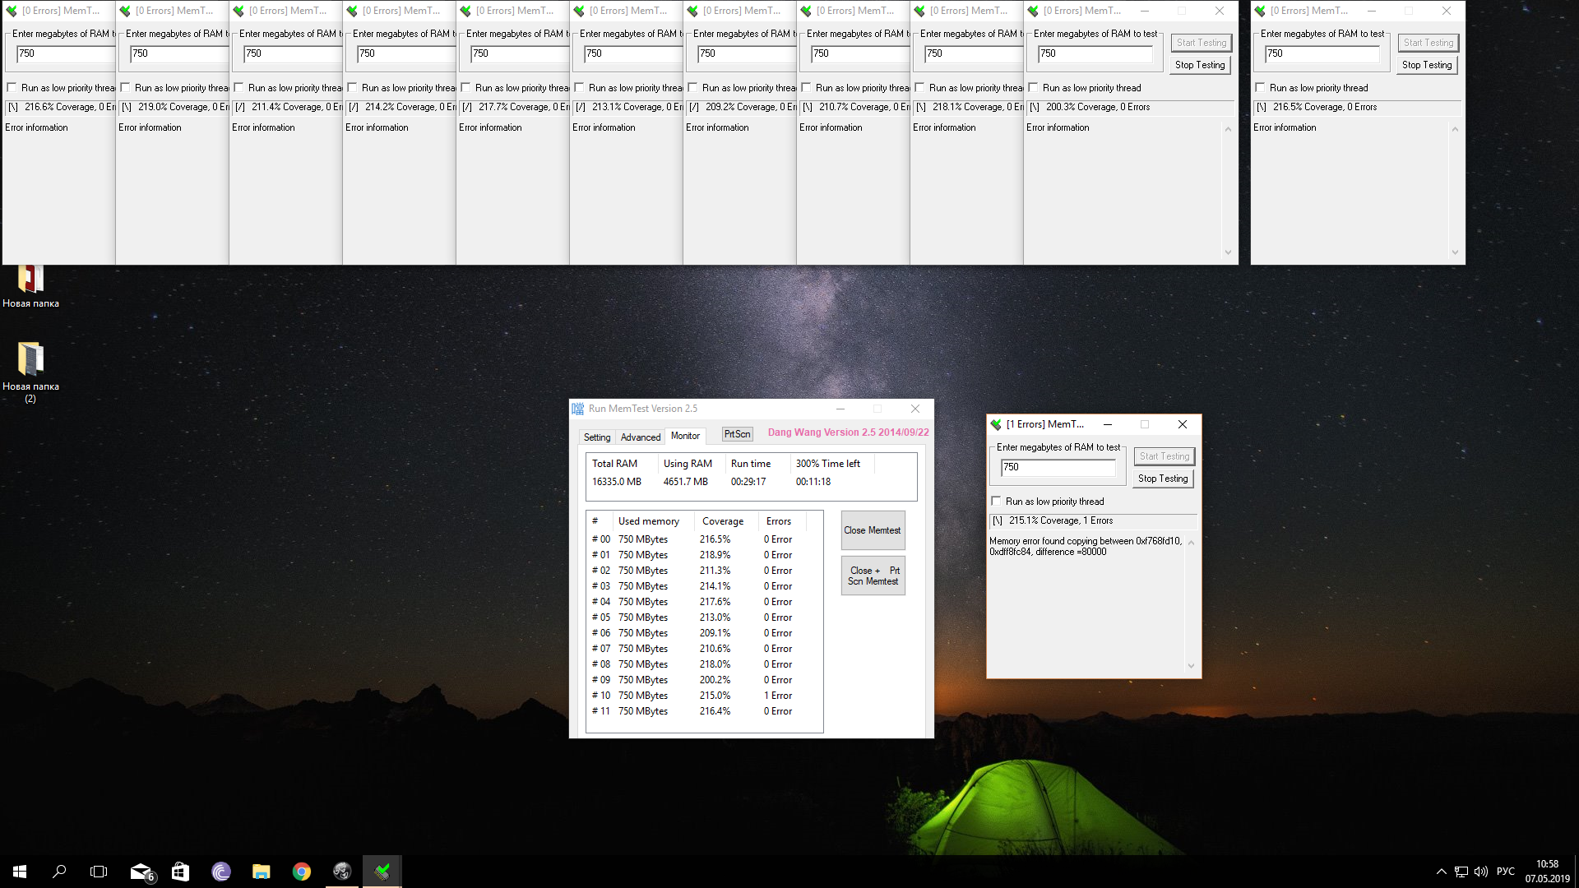The width and height of the screenshot is (1579, 888).
Task: Open the Mail app on taskbar
Action: [x=141, y=872]
